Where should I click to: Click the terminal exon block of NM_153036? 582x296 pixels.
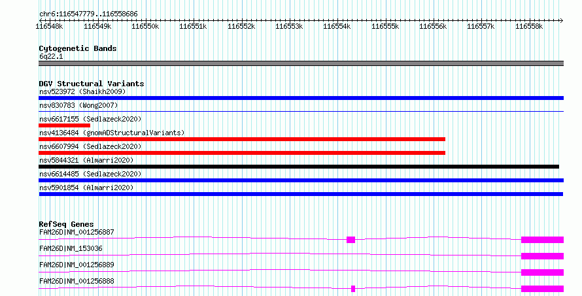(542, 256)
